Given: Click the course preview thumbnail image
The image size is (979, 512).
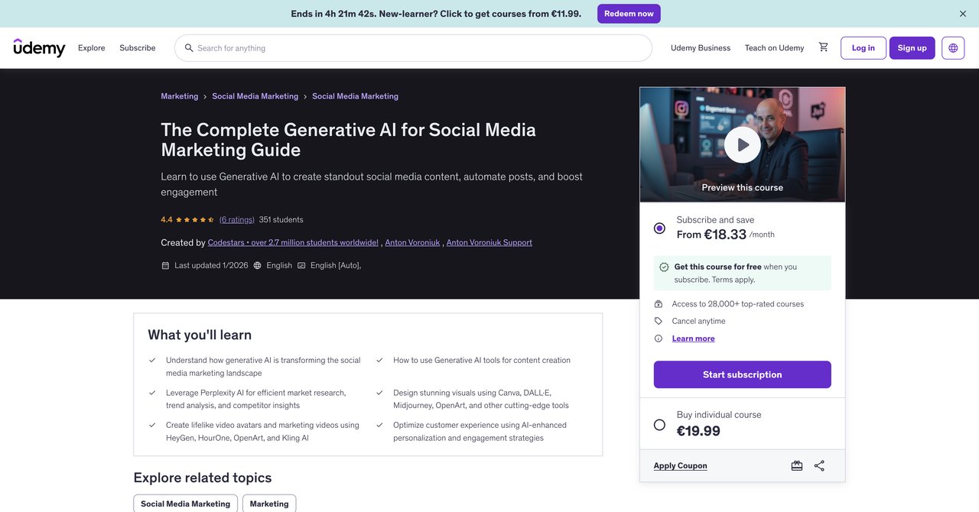Looking at the screenshot, I should click(x=743, y=144).
